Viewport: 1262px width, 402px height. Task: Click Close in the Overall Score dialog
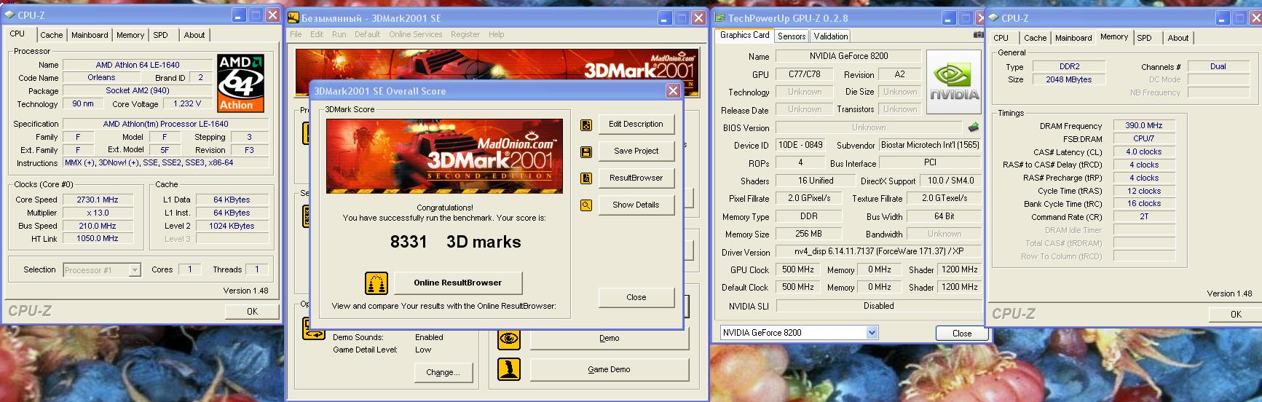(x=636, y=297)
